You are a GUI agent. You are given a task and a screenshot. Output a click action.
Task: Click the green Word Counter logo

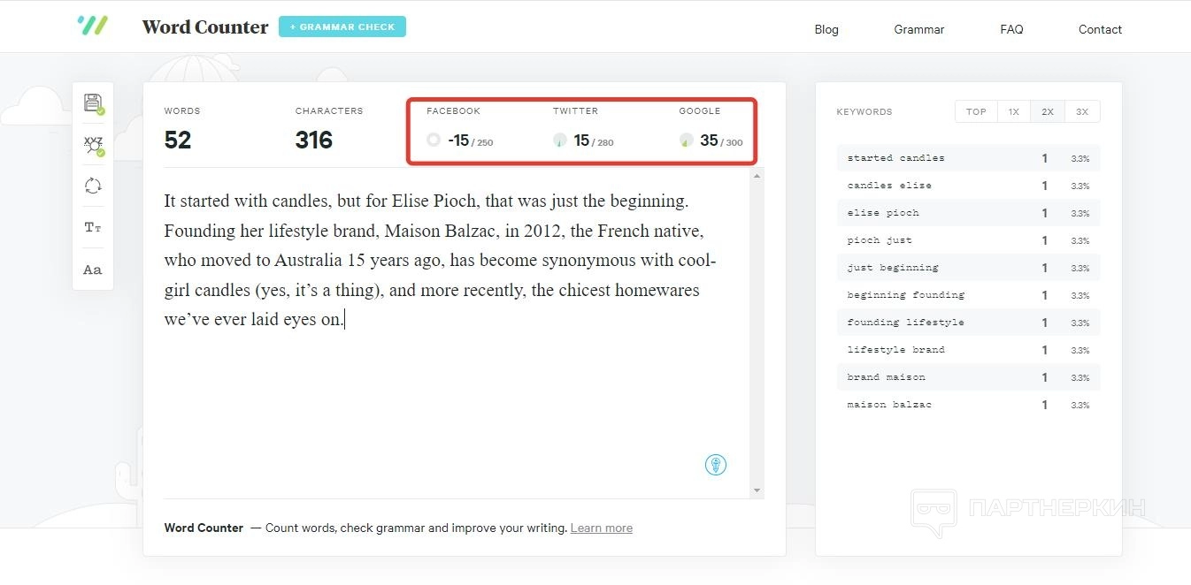click(x=92, y=26)
